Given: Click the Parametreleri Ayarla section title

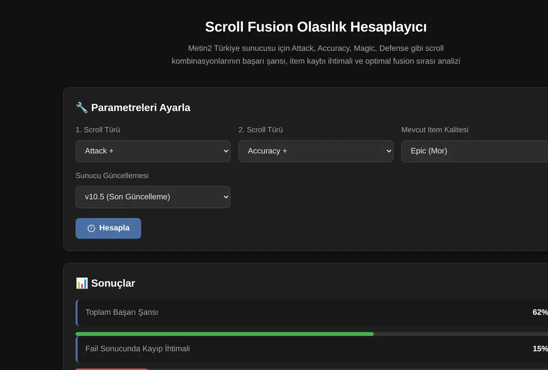Looking at the screenshot, I should click(x=141, y=108).
